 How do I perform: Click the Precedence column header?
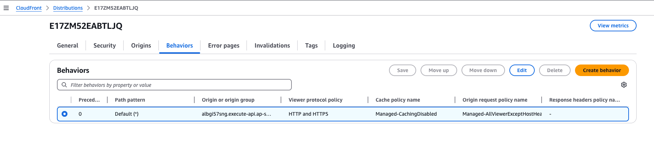point(89,100)
